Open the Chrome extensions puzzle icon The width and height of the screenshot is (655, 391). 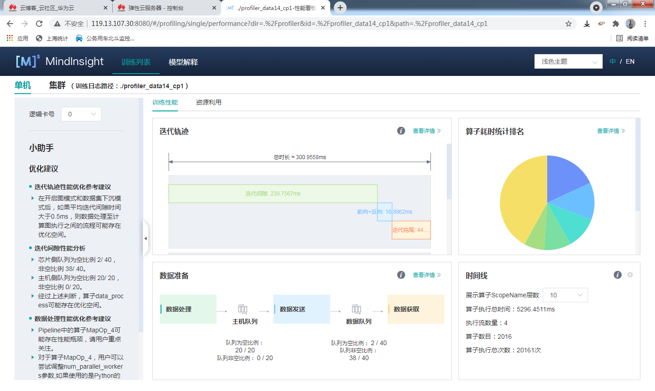(x=616, y=24)
